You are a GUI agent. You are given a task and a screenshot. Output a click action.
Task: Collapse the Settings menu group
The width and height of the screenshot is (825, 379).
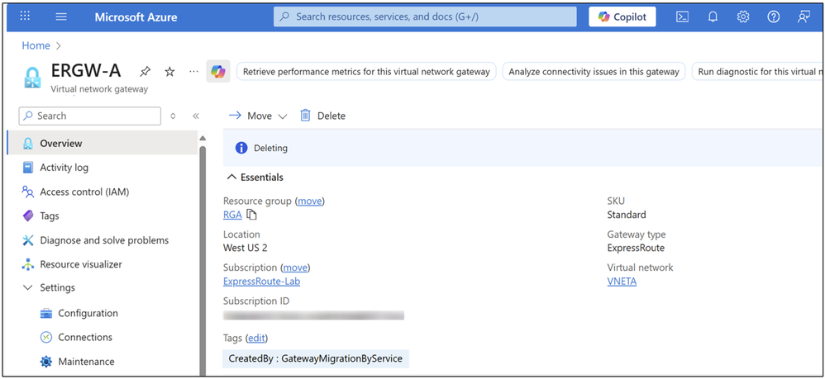[x=26, y=288]
